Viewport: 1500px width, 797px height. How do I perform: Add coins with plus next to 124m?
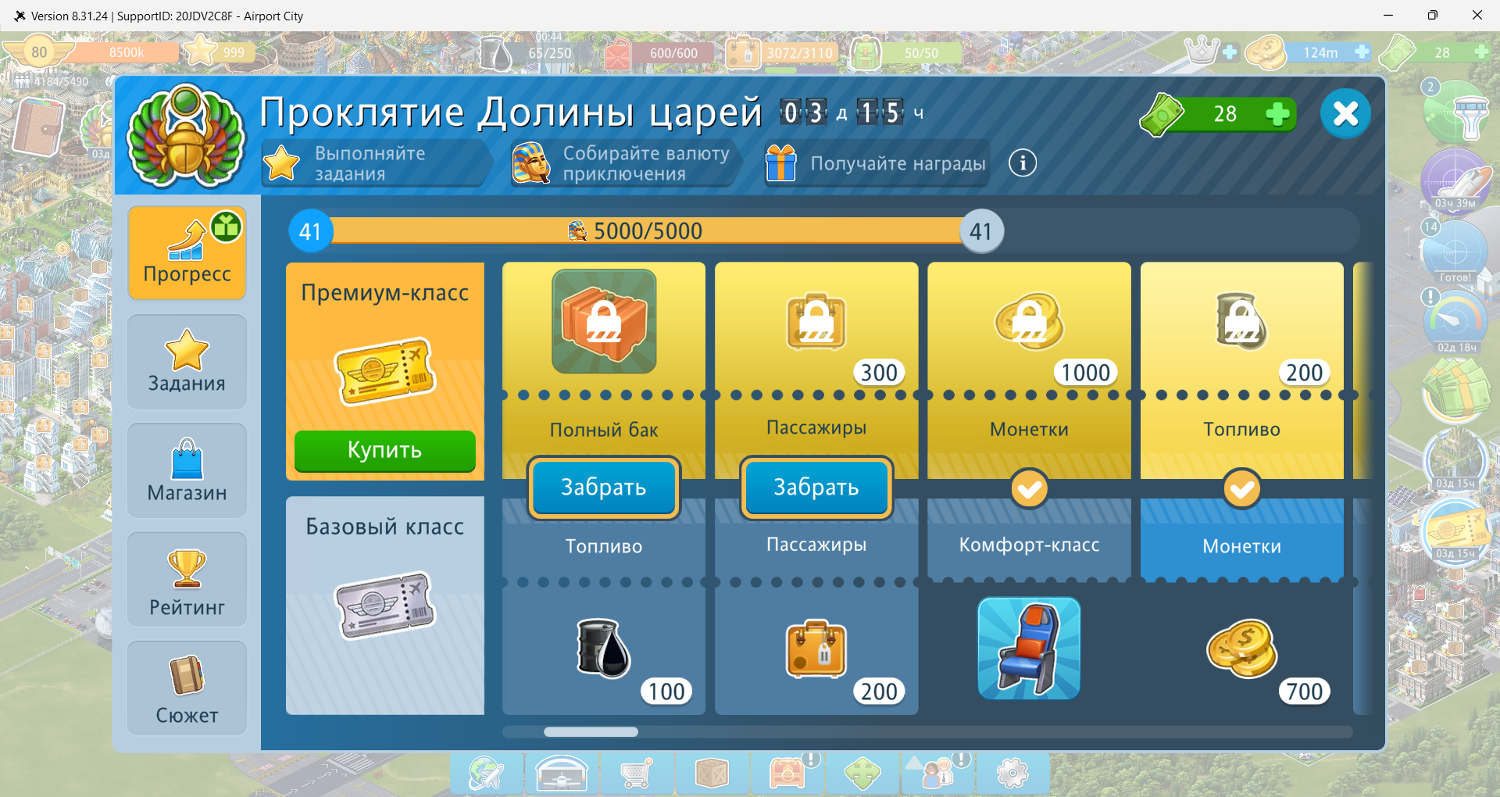[1362, 52]
